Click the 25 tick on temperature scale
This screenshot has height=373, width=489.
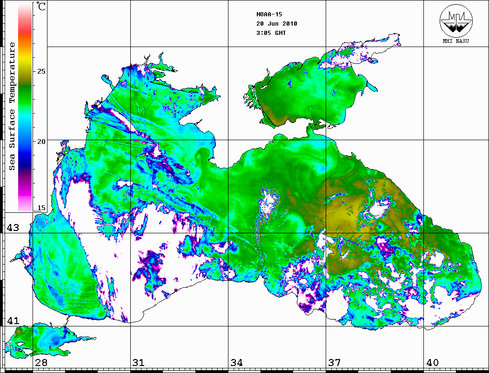(41, 71)
